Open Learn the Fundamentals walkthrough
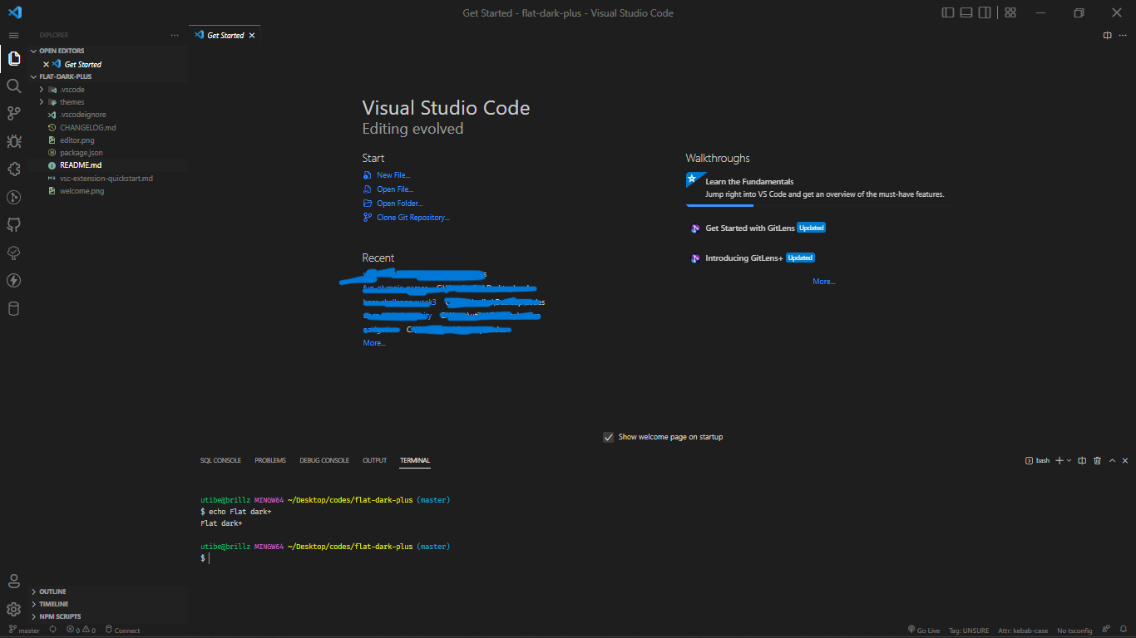 817,188
